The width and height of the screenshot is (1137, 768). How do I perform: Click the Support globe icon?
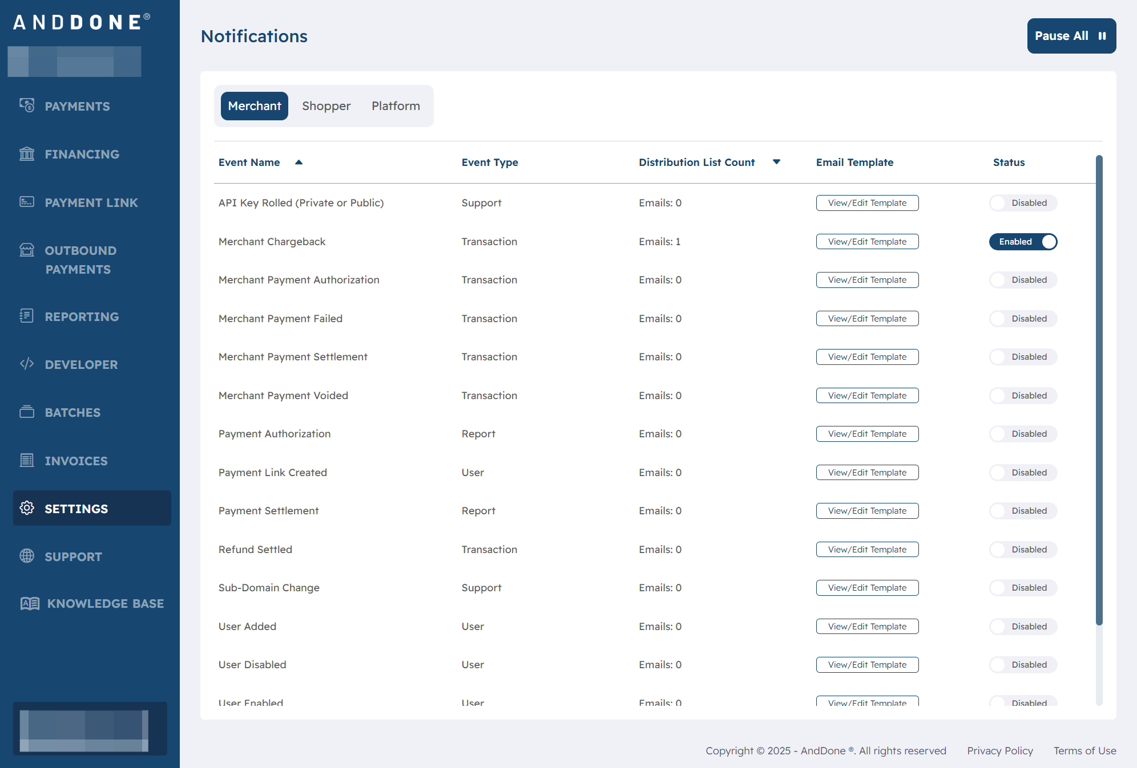click(x=27, y=556)
